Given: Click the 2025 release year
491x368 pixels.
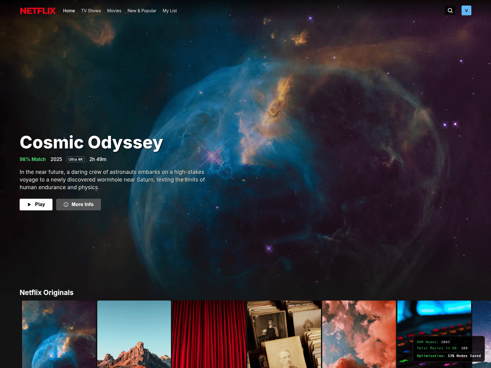Looking at the screenshot, I should click(x=56, y=159).
